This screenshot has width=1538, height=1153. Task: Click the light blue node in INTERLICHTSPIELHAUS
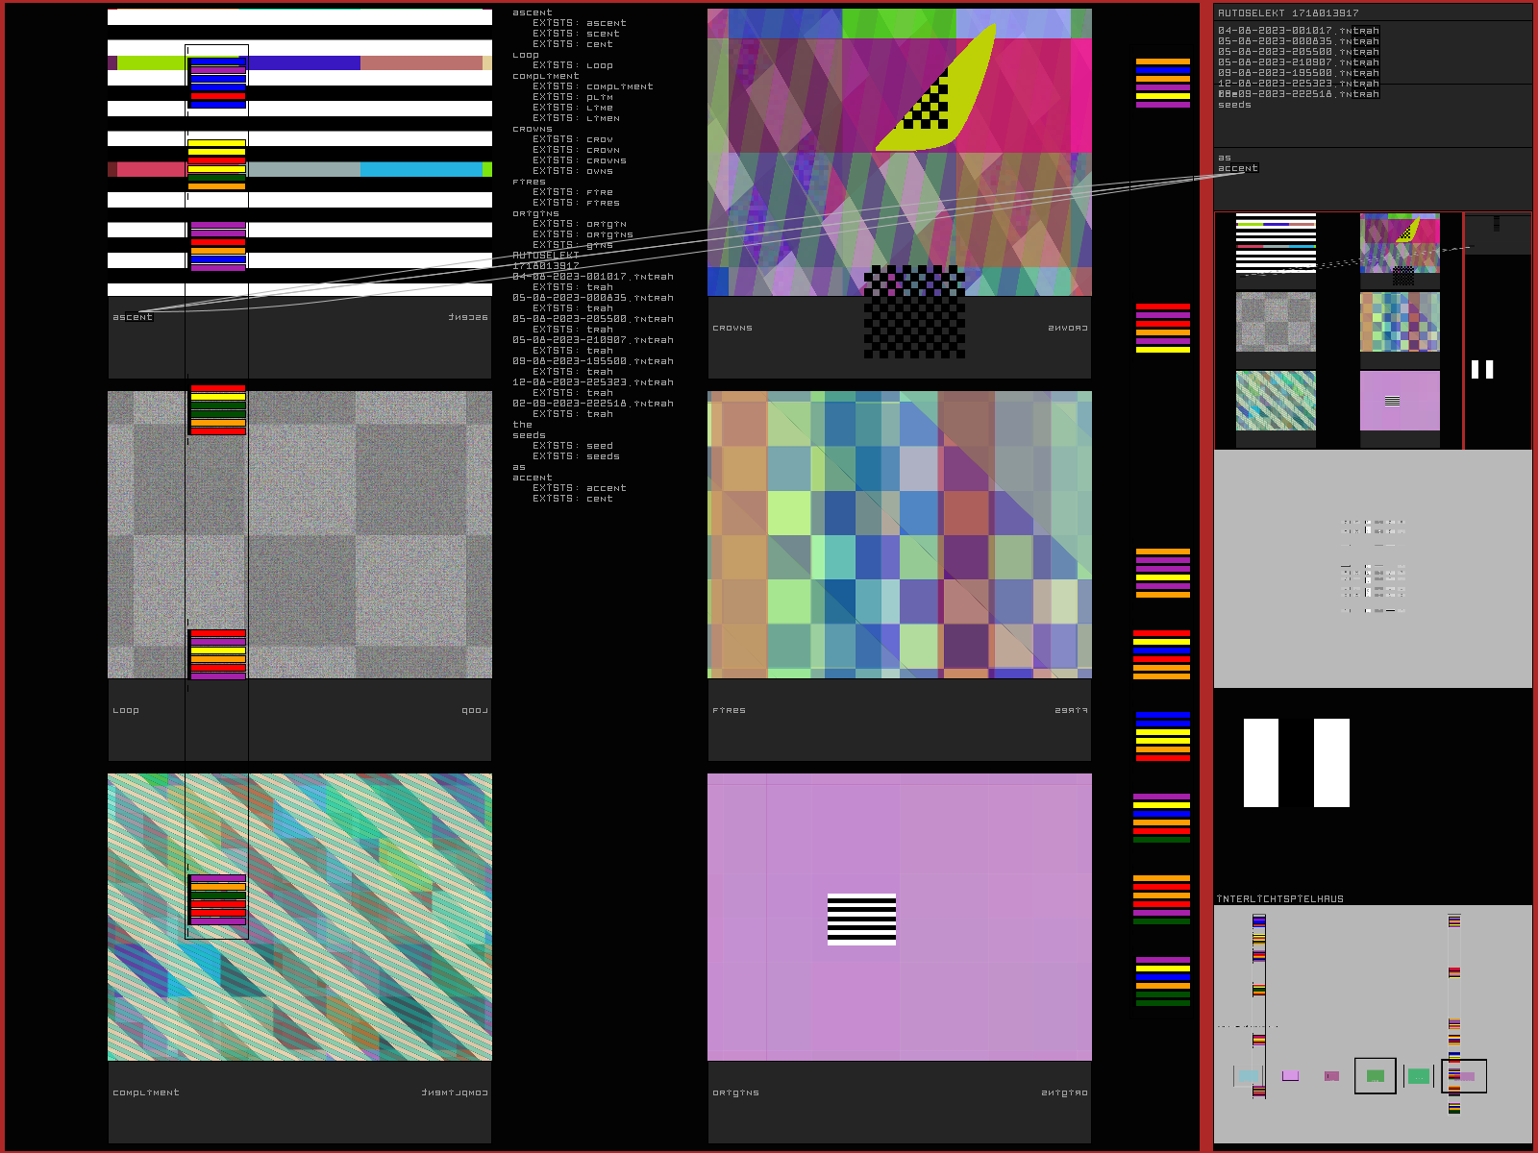[1249, 1076]
